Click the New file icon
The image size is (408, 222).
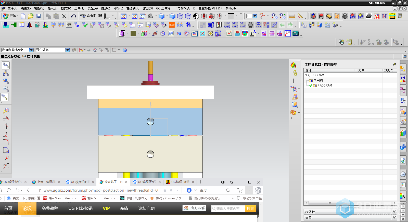23,16
